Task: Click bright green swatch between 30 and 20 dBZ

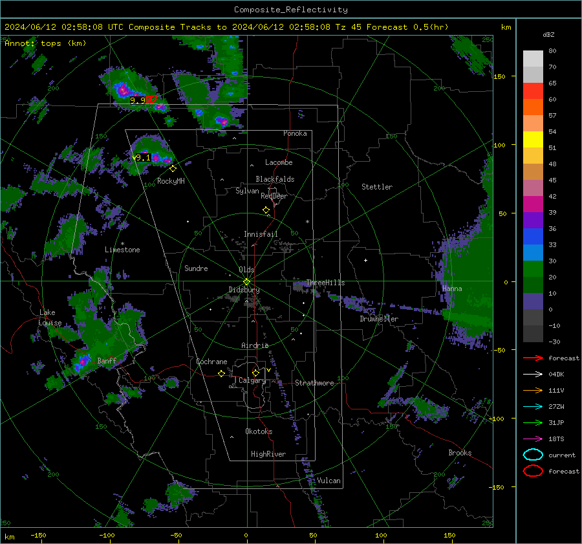Action: [533, 269]
